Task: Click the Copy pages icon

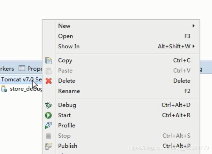Action: coord(49,61)
